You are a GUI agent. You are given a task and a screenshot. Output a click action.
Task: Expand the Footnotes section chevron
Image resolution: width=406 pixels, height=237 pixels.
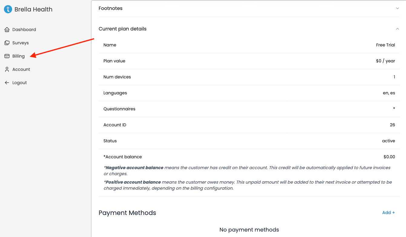pos(398,8)
